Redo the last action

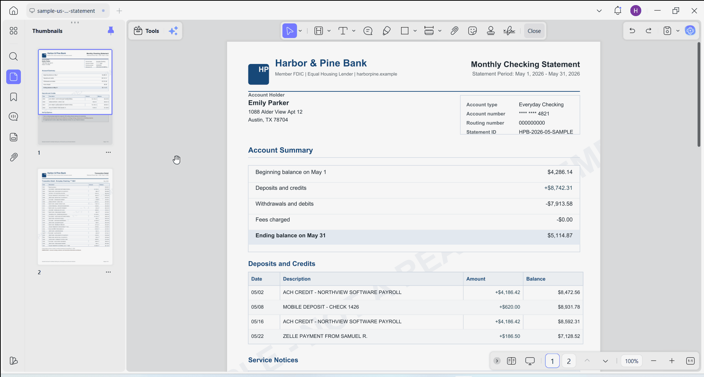(x=649, y=31)
